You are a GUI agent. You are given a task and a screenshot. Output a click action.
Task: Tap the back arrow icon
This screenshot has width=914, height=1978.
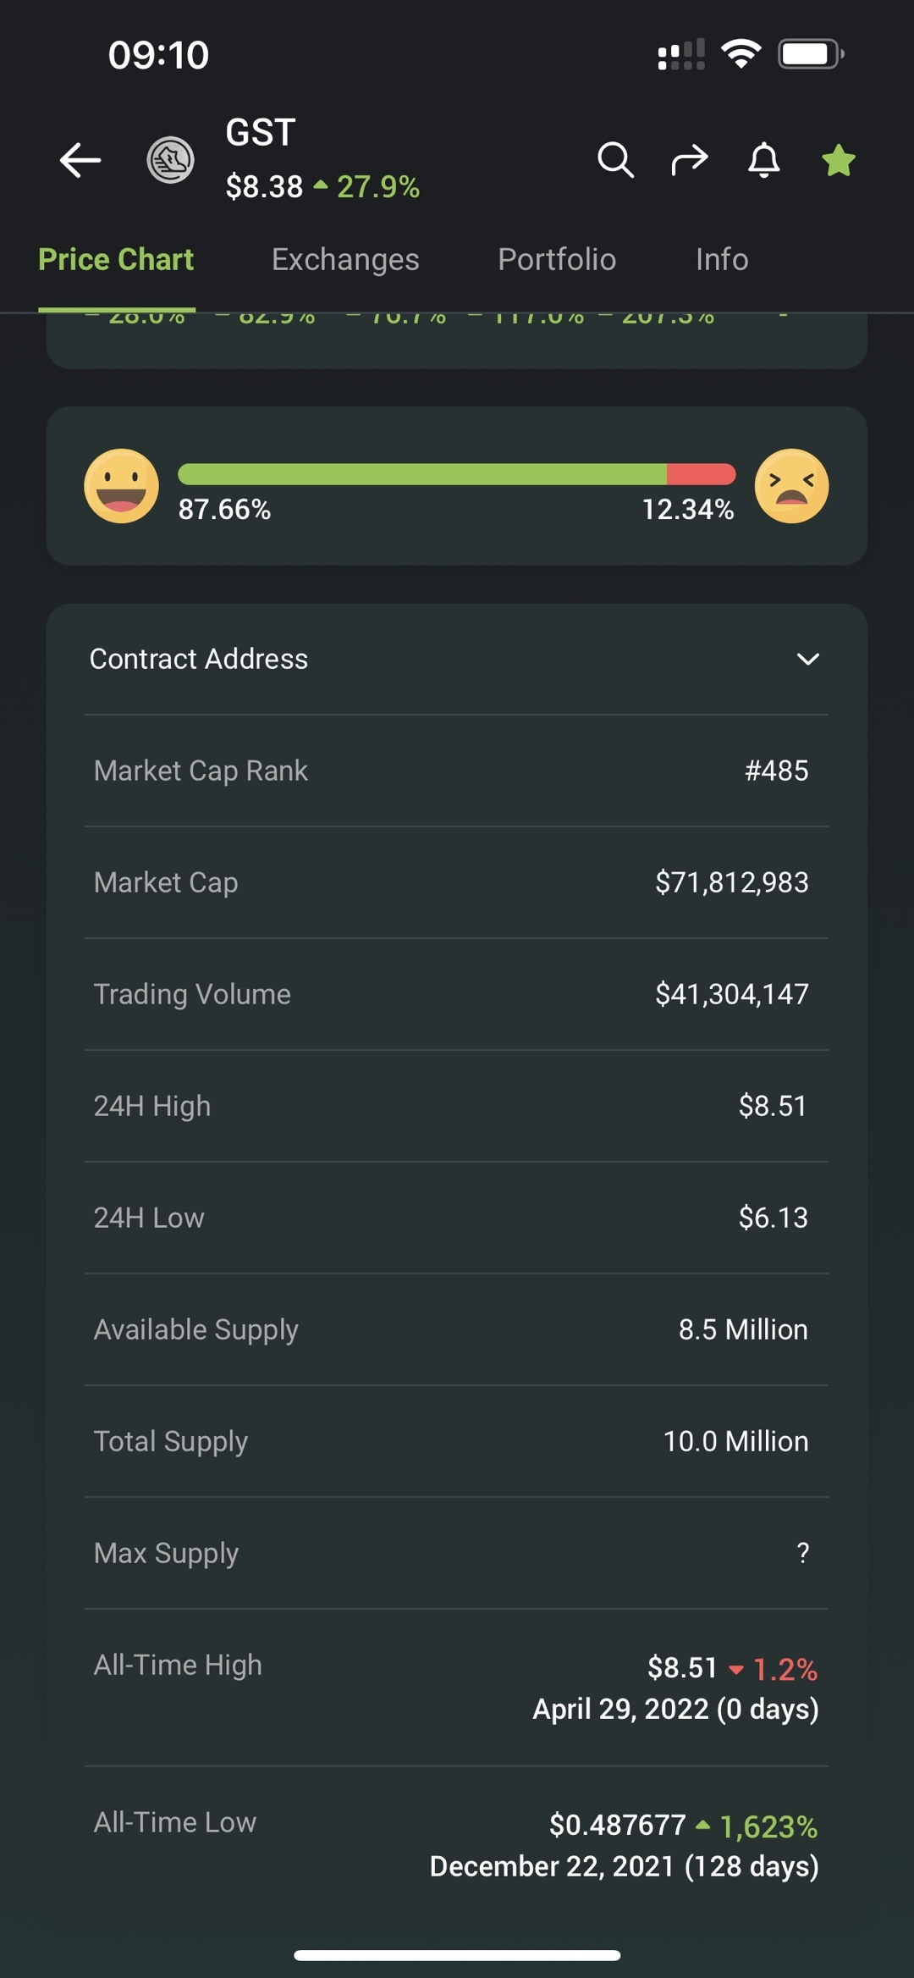click(x=80, y=160)
